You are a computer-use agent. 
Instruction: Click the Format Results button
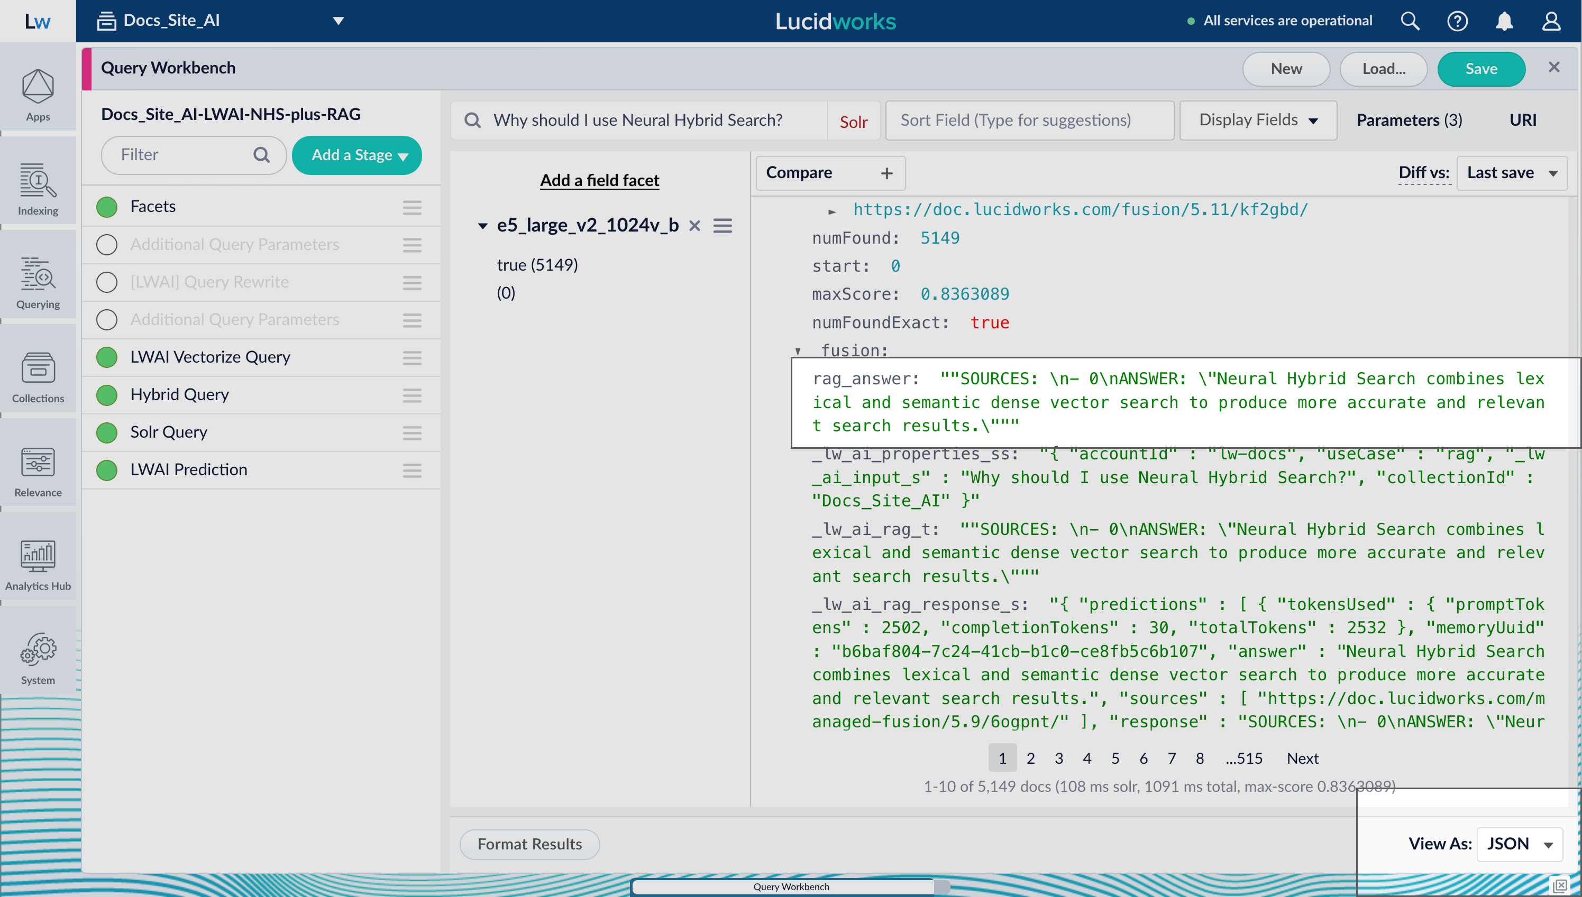(x=529, y=844)
